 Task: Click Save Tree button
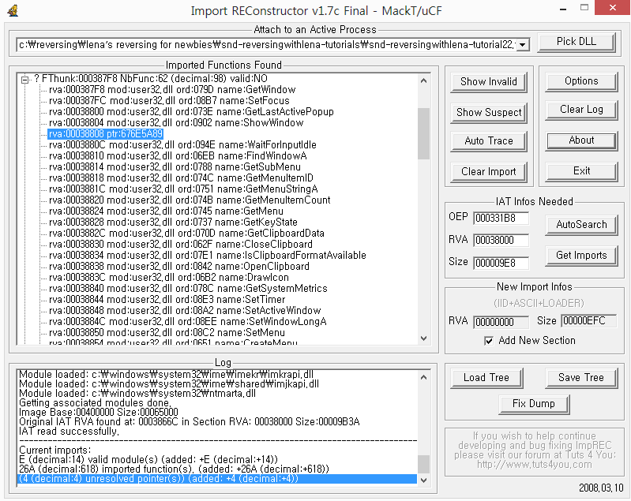coord(581,378)
